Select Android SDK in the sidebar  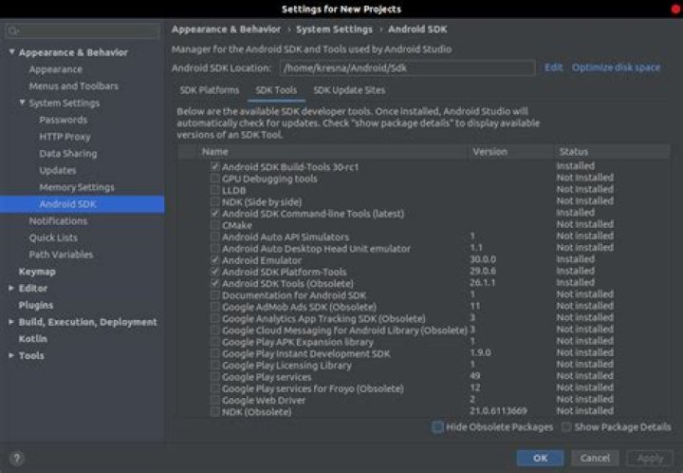pyautogui.click(x=83, y=204)
